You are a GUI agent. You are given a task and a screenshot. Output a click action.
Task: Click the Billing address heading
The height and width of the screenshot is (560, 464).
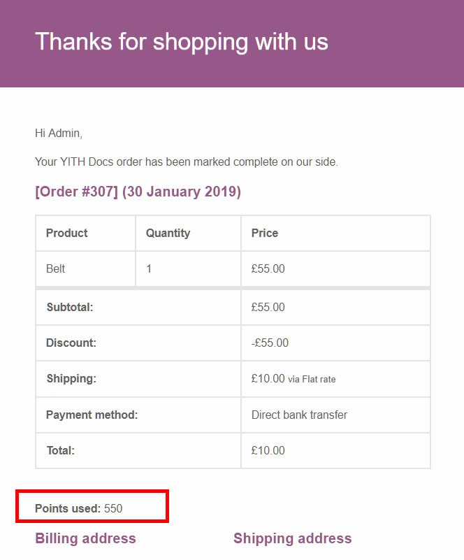click(85, 538)
